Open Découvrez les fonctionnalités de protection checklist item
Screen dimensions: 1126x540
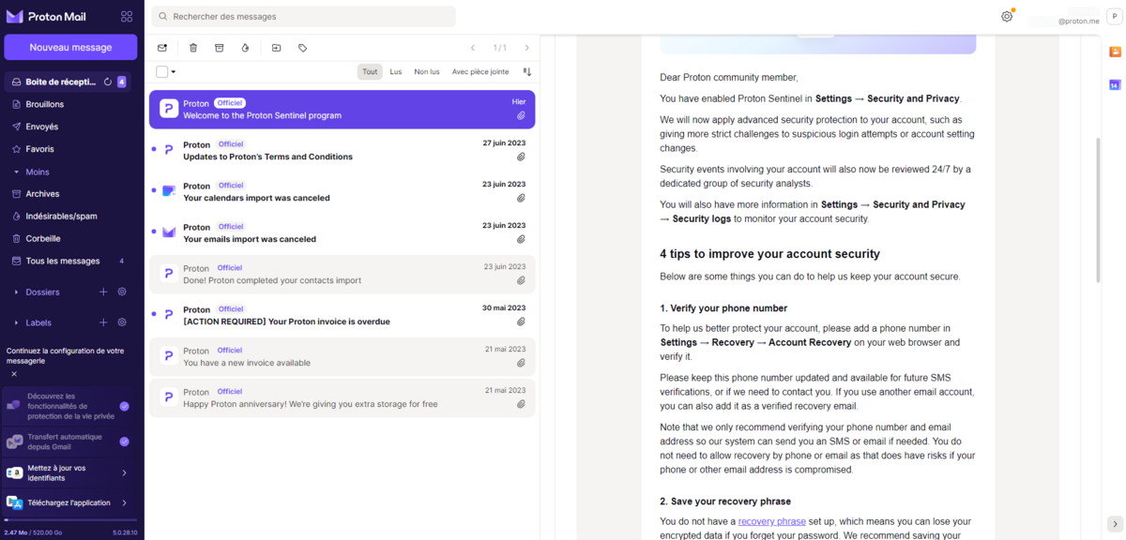(x=68, y=406)
